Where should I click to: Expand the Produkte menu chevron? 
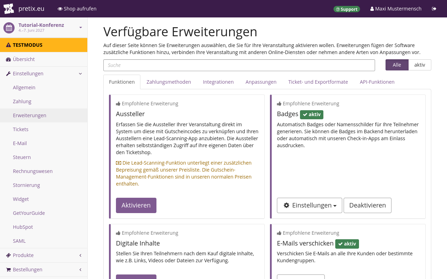pyautogui.click(x=80, y=255)
